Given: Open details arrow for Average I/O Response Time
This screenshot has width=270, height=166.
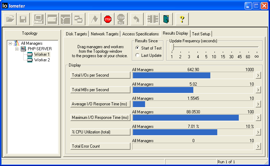Looking at the screenshot, I should tap(258, 104).
